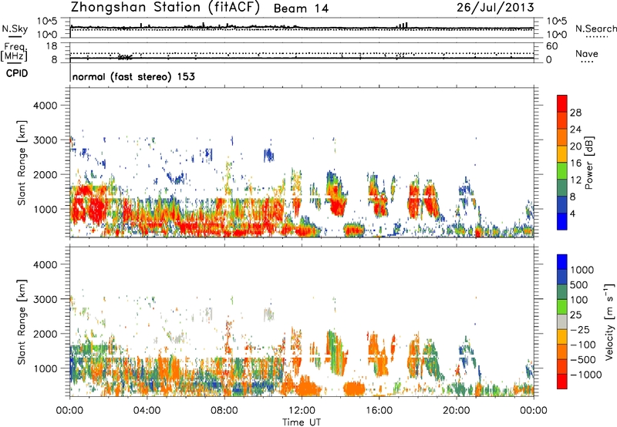Image resolution: width=617 pixels, height=427 pixels.
Task: Click the '04:00' time axis tick label
Action: pos(147,411)
